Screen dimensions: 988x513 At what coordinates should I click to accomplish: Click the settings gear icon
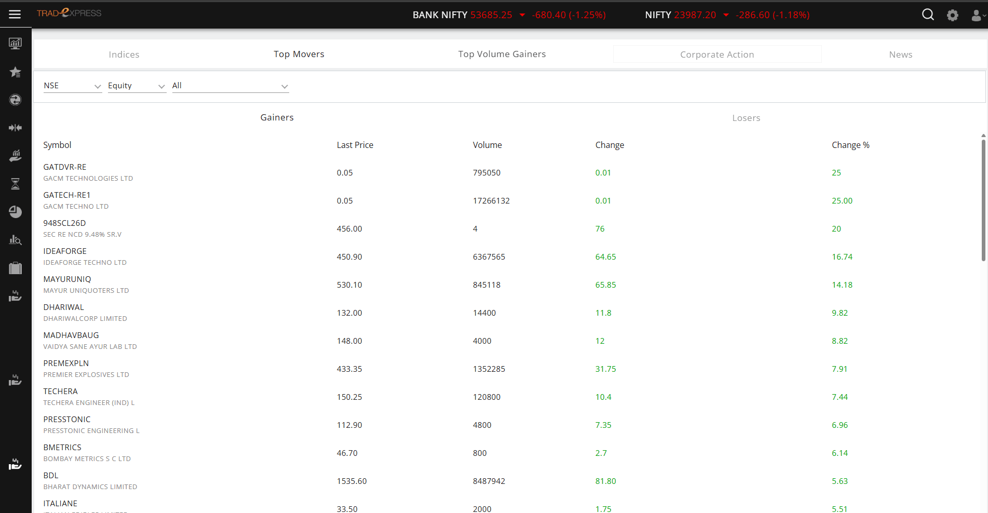[x=953, y=15]
